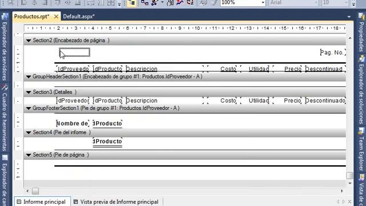Open the 100% zoom dropdown
Image resolution: width=366 pixels, height=206 pixels.
263,3
